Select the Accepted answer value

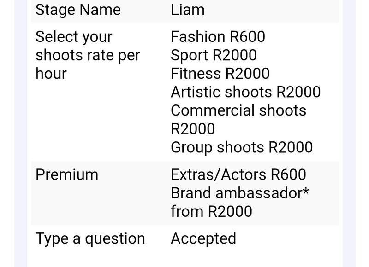(203, 239)
